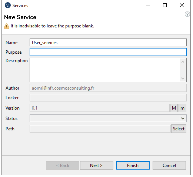Increment major version with M button

[x=174, y=108]
